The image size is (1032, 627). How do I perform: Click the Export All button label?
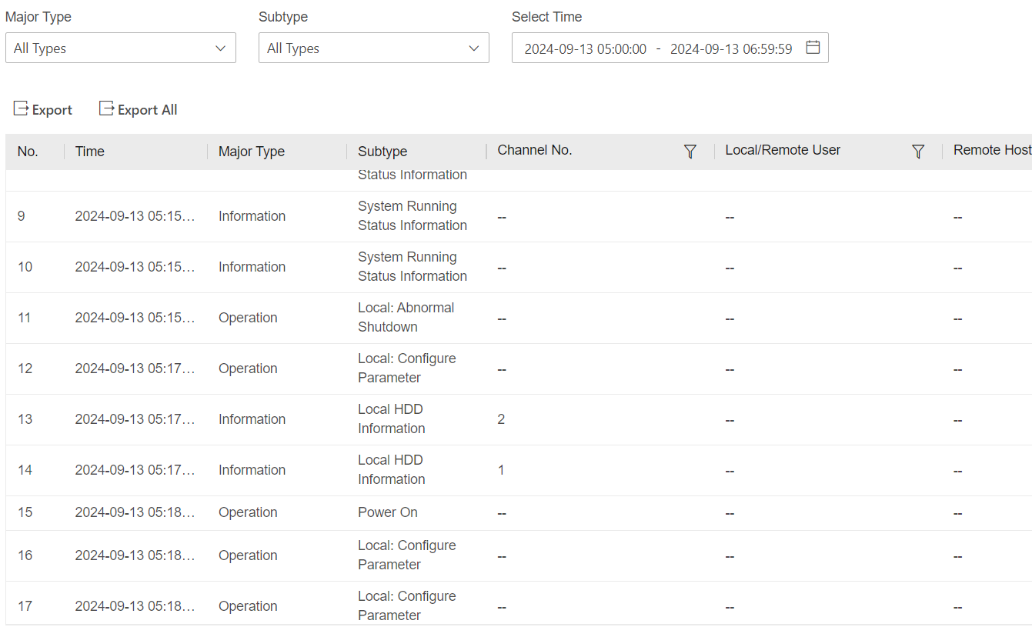point(147,110)
